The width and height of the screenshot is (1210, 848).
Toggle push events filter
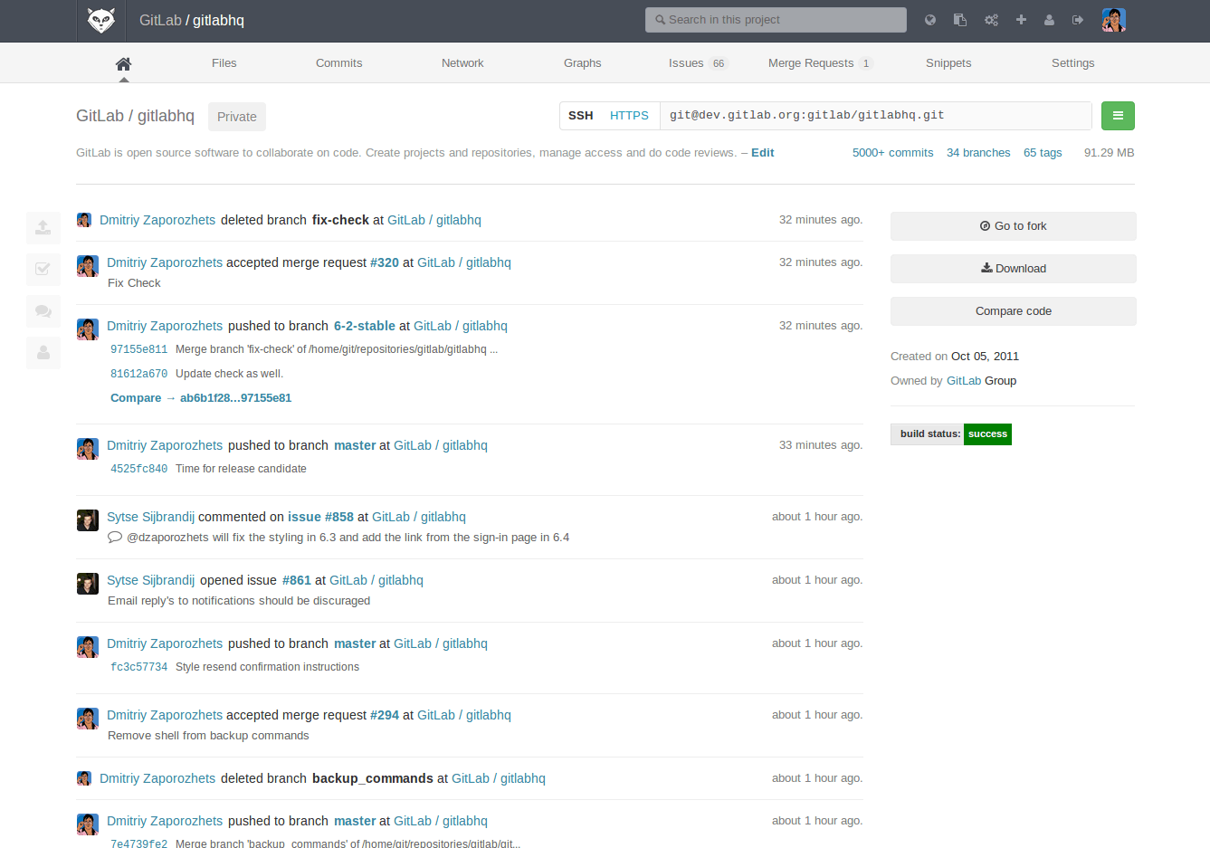(43, 228)
